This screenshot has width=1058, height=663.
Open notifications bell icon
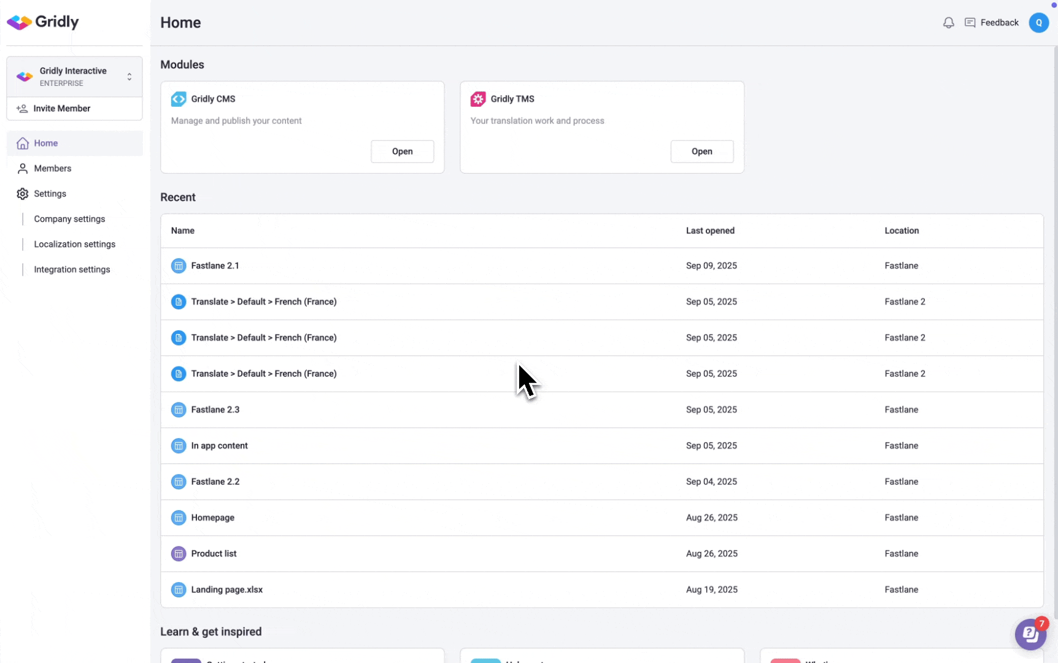point(948,23)
